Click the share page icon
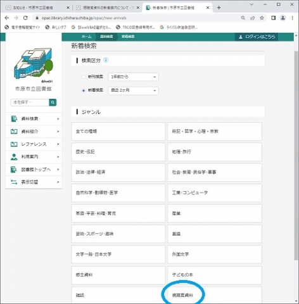 253,18
